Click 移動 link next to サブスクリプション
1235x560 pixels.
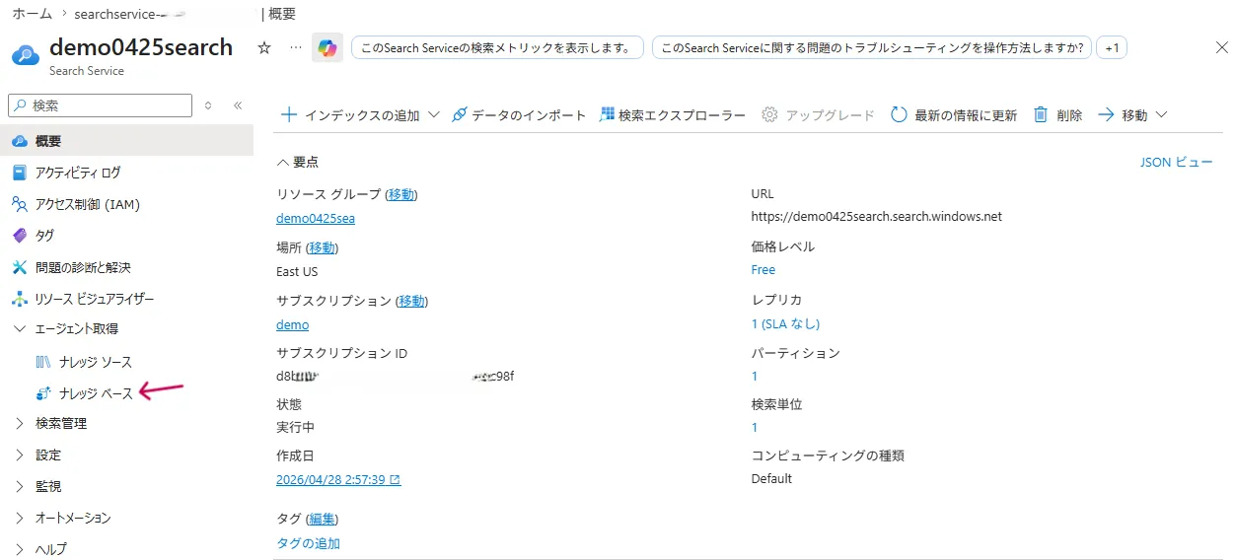pos(411,301)
